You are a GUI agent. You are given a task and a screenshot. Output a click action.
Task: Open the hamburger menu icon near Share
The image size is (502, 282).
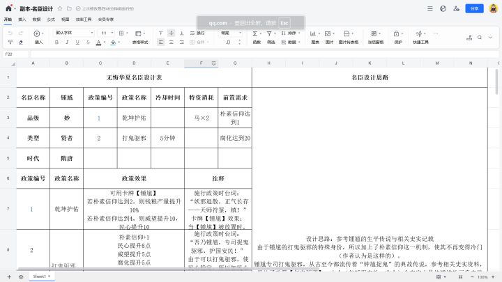coord(430,8)
